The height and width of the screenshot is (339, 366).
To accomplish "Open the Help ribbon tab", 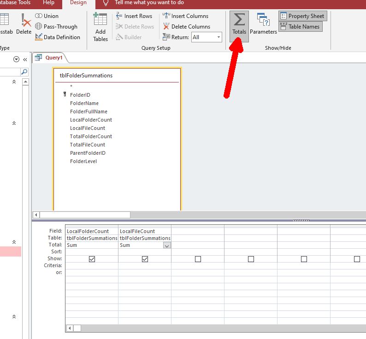I will (x=48, y=3).
